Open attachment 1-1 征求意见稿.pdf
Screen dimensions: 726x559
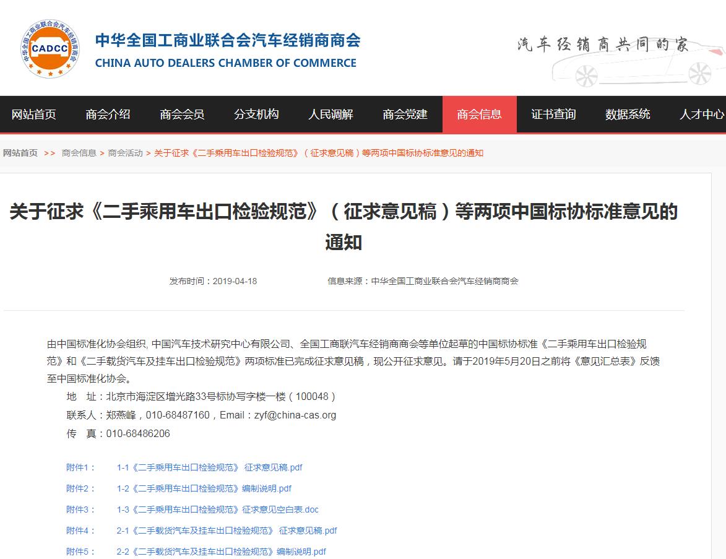(x=209, y=468)
